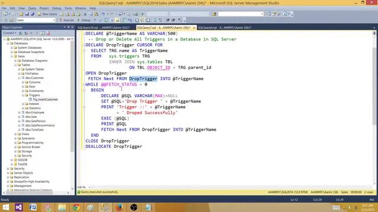Click the Uncomment selected lines icon

tap(160, 20)
